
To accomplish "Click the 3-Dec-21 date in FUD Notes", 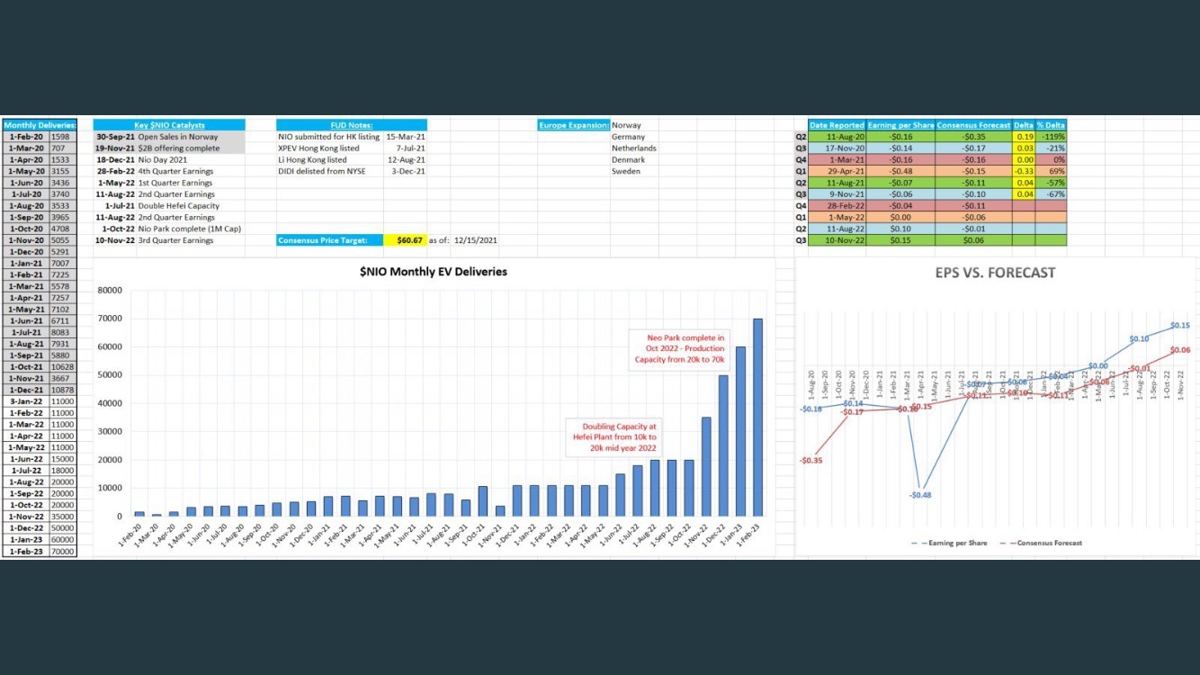I will 409,171.
